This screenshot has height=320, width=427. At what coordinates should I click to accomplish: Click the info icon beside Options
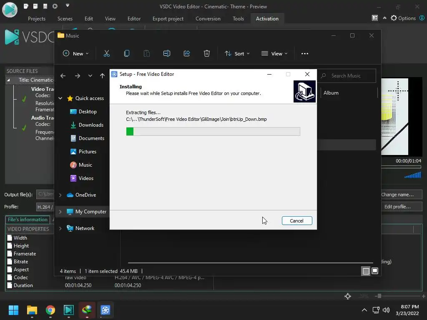[422, 18]
